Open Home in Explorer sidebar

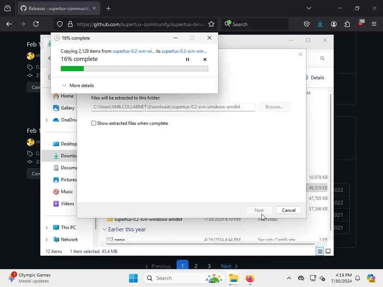(64, 96)
